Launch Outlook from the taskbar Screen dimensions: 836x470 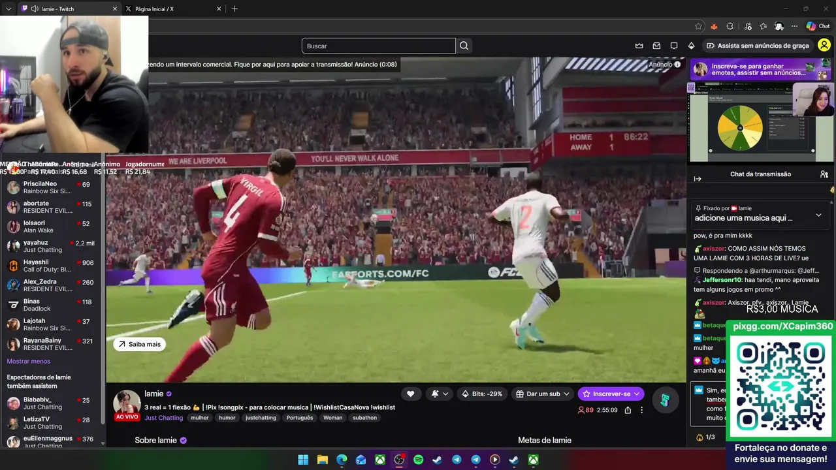click(361, 460)
